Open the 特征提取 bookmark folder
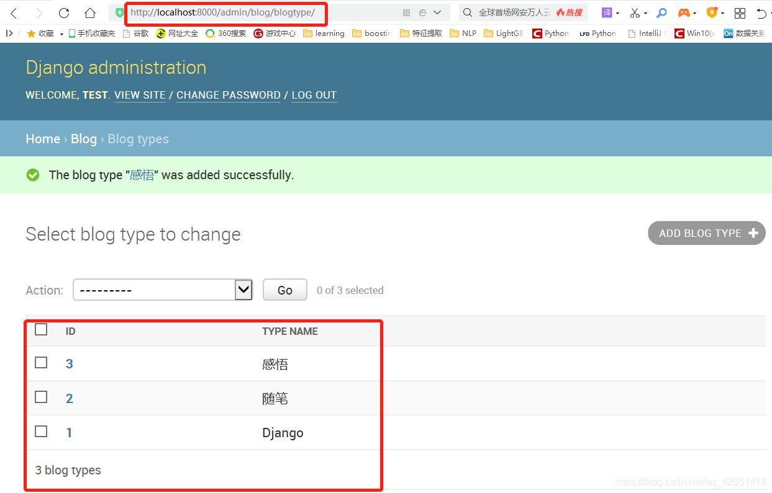Screen dimensions: 772x493 (x=421, y=33)
